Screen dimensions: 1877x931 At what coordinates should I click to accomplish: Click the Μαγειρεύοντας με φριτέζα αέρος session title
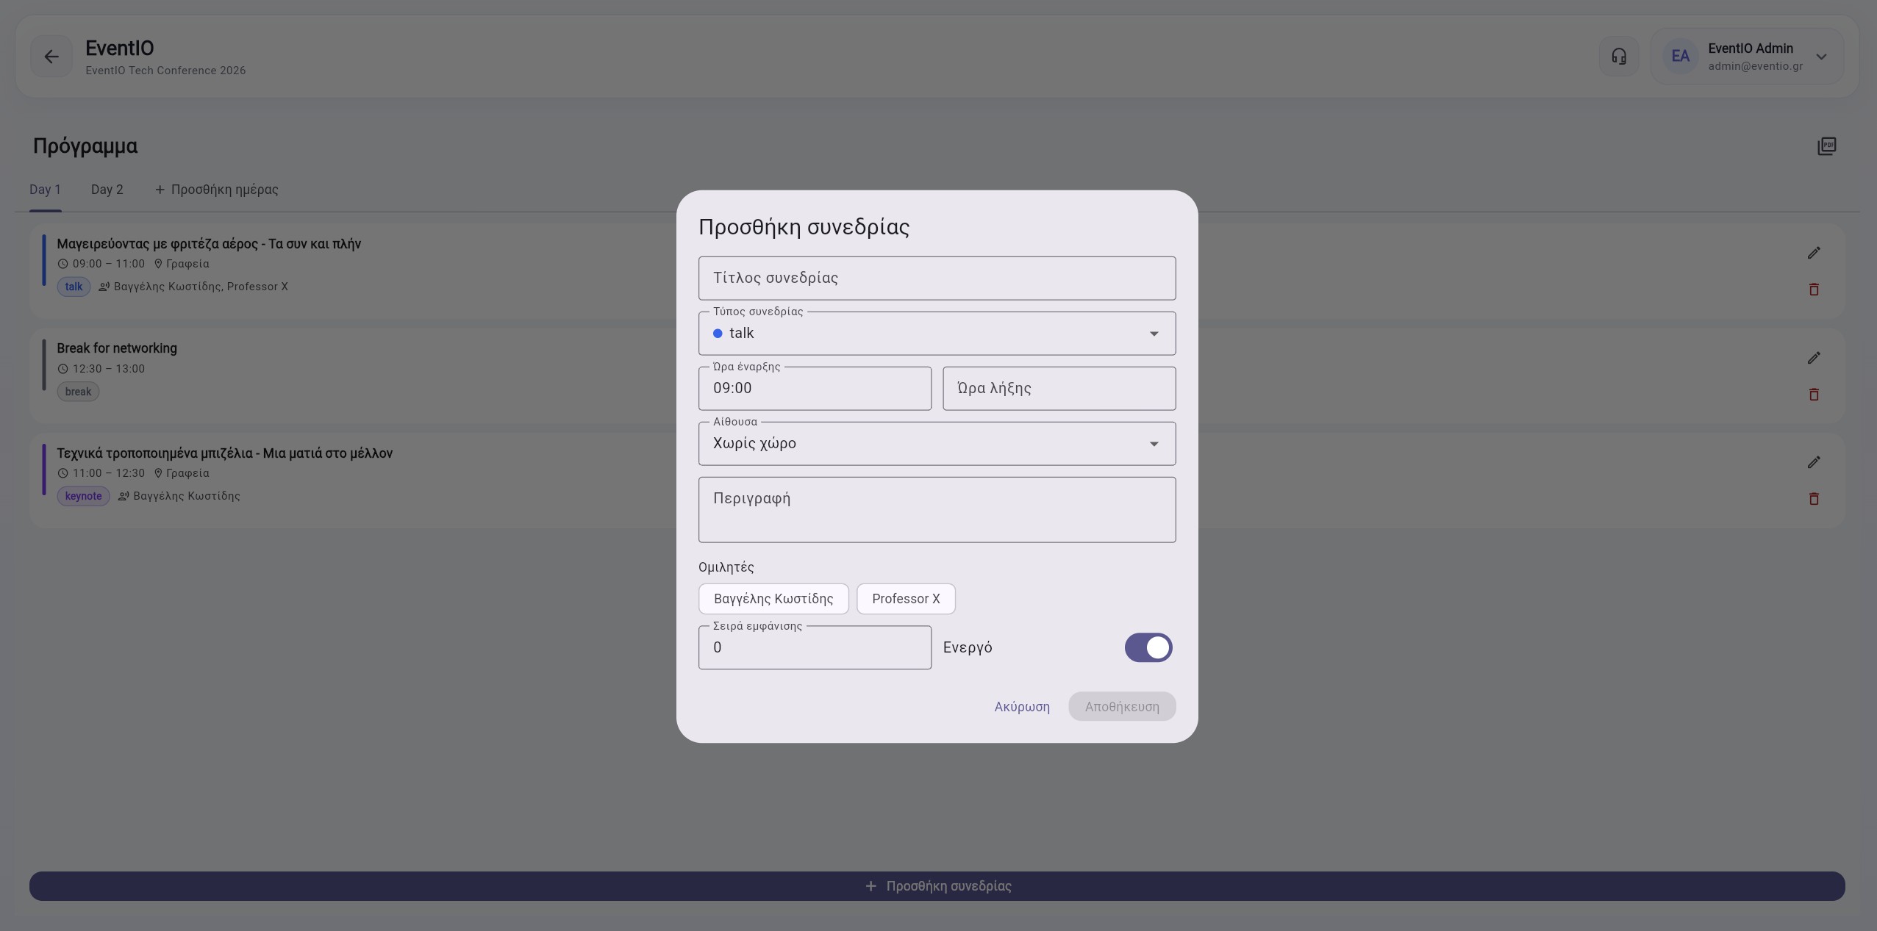209,244
